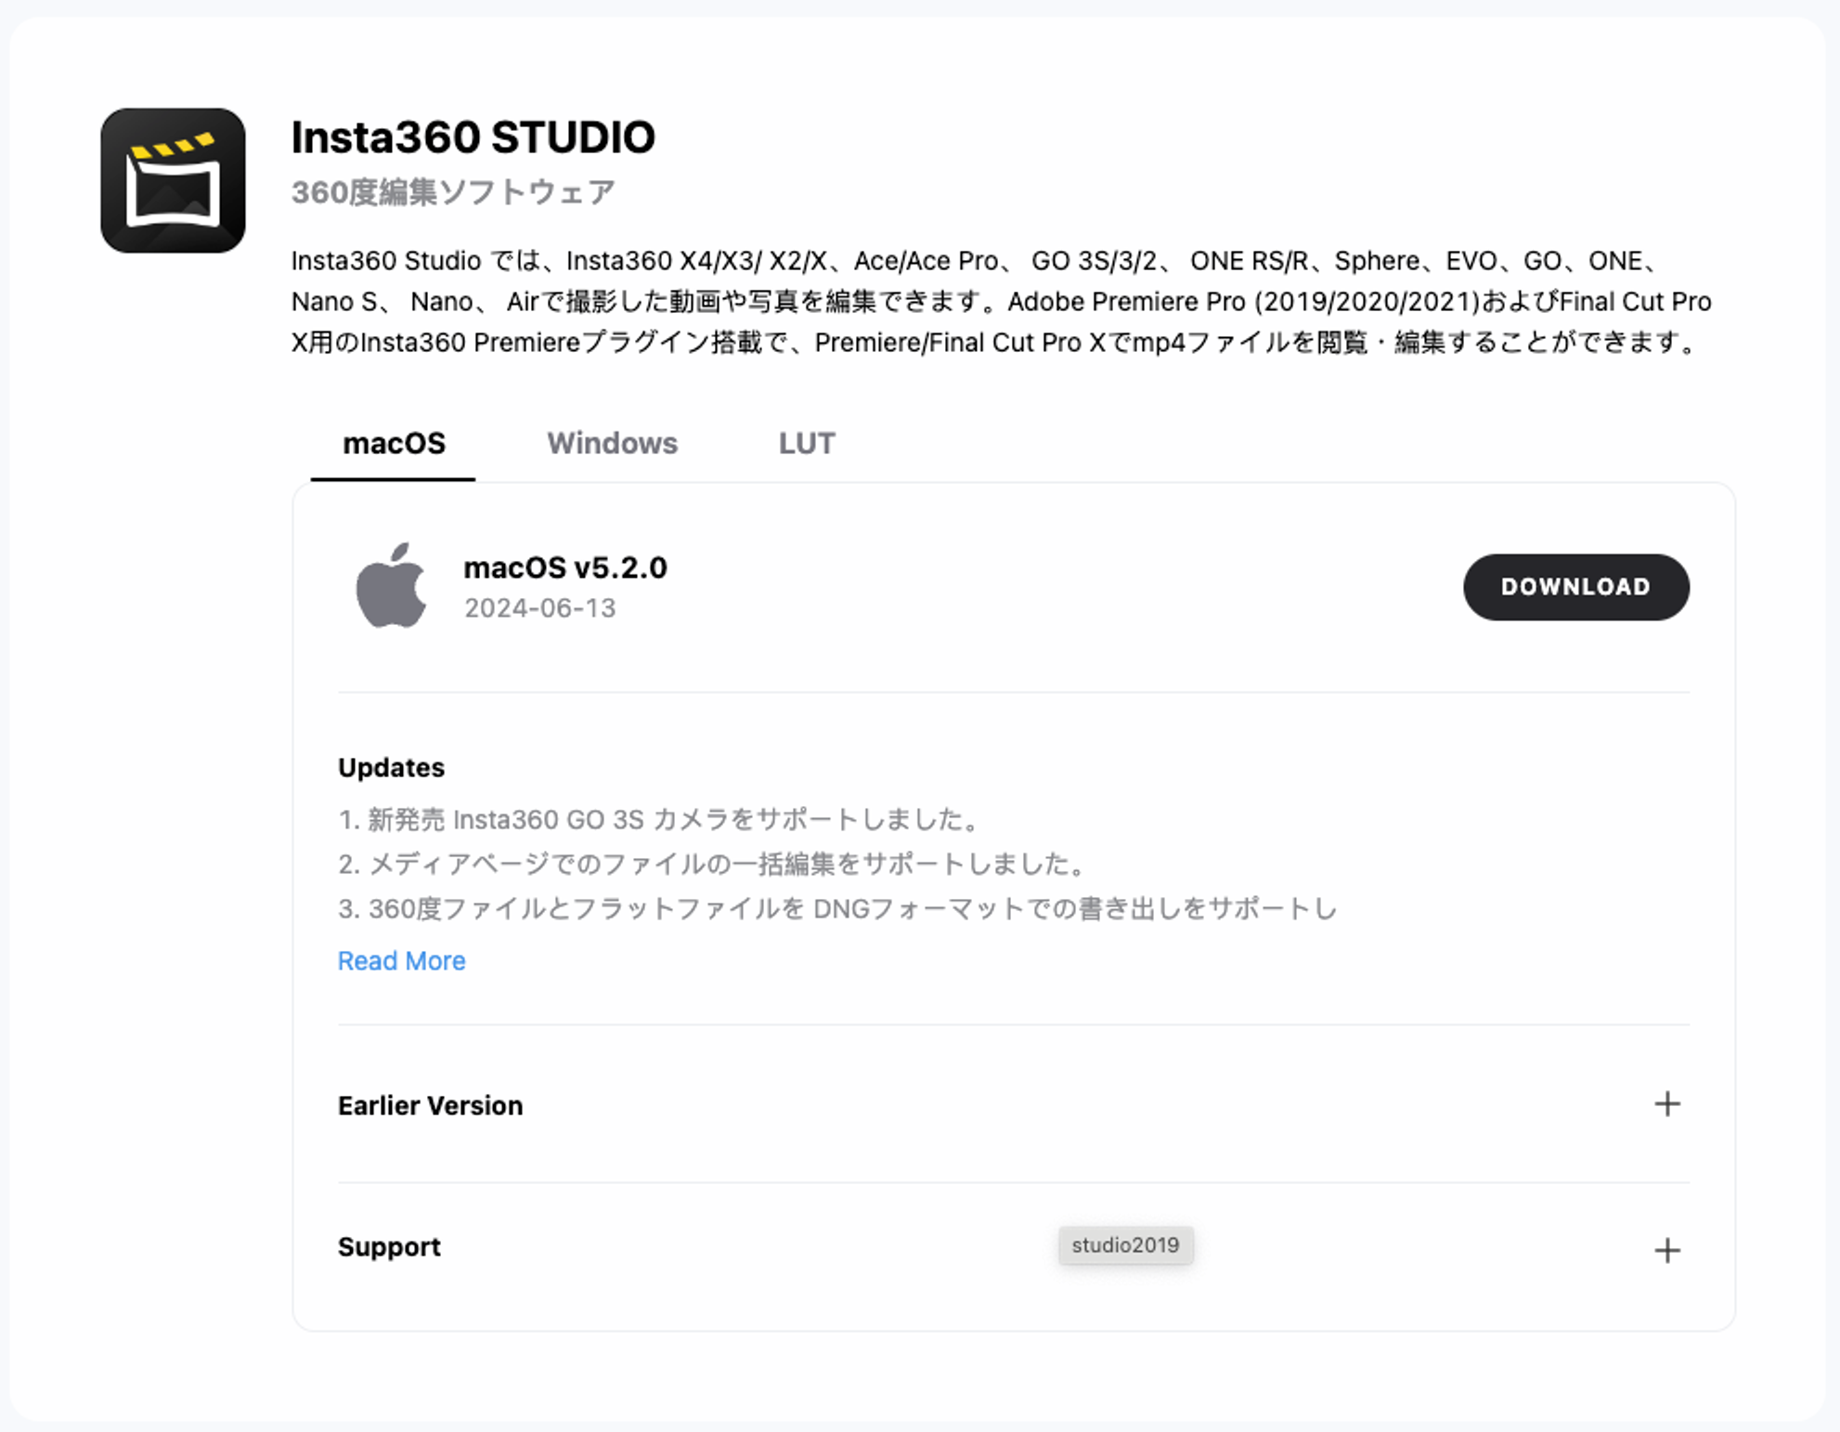
Task: Click the studio2019 tooltip tag
Action: point(1125,1245)
